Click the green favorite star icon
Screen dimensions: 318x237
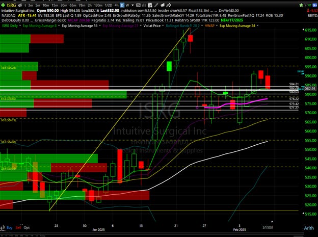coord(301,5)
